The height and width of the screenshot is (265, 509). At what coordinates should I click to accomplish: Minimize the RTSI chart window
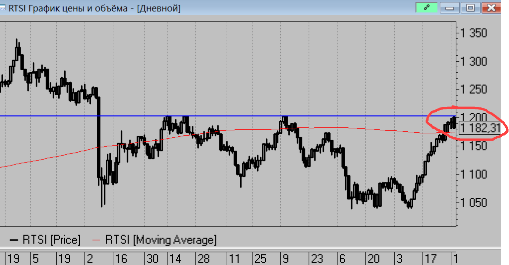(x=449, y=8)
